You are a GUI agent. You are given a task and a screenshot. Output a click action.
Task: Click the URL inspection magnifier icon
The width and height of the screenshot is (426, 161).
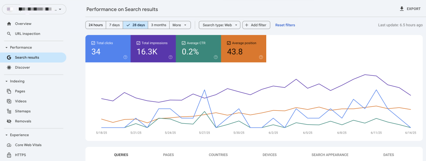pos(9,34)
